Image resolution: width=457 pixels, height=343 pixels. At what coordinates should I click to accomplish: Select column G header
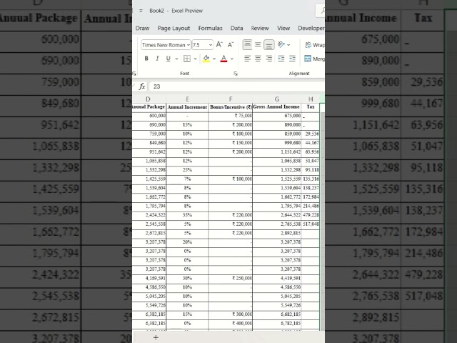277,99
